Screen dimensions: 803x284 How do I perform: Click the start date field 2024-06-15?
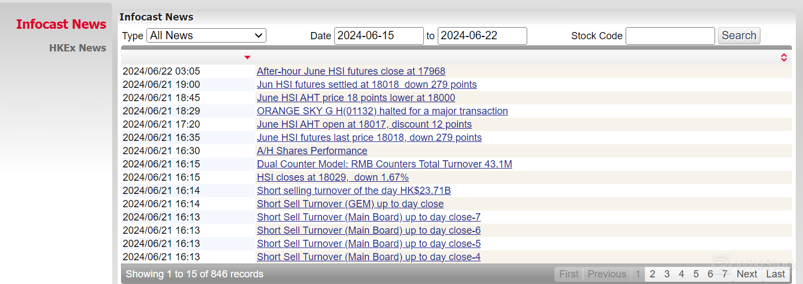379,36
